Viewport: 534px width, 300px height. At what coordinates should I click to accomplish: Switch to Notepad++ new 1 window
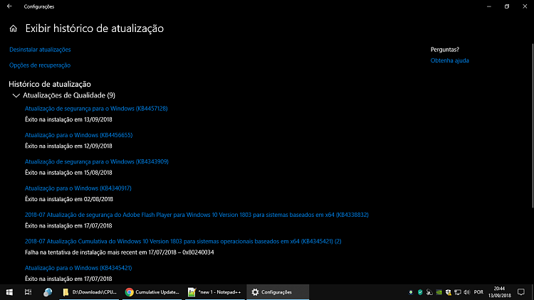215,292
